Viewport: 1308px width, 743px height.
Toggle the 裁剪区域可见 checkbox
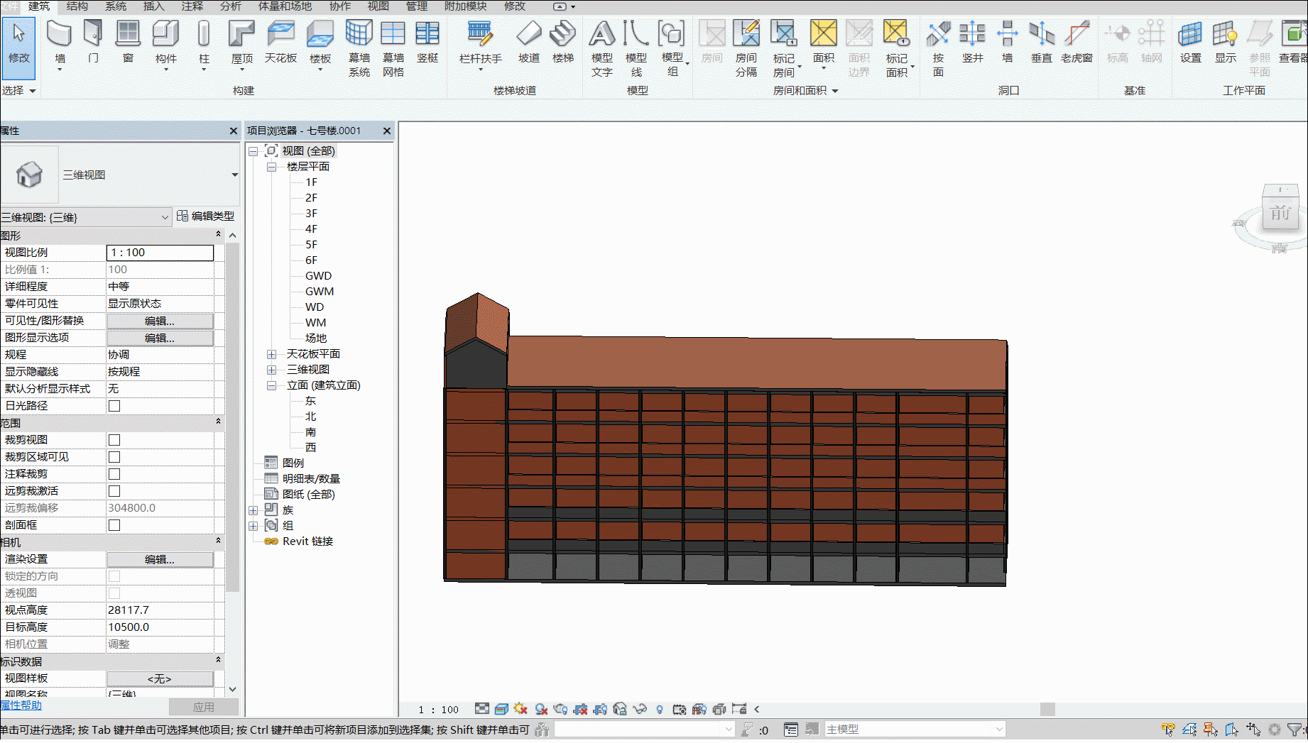[114, 457]
